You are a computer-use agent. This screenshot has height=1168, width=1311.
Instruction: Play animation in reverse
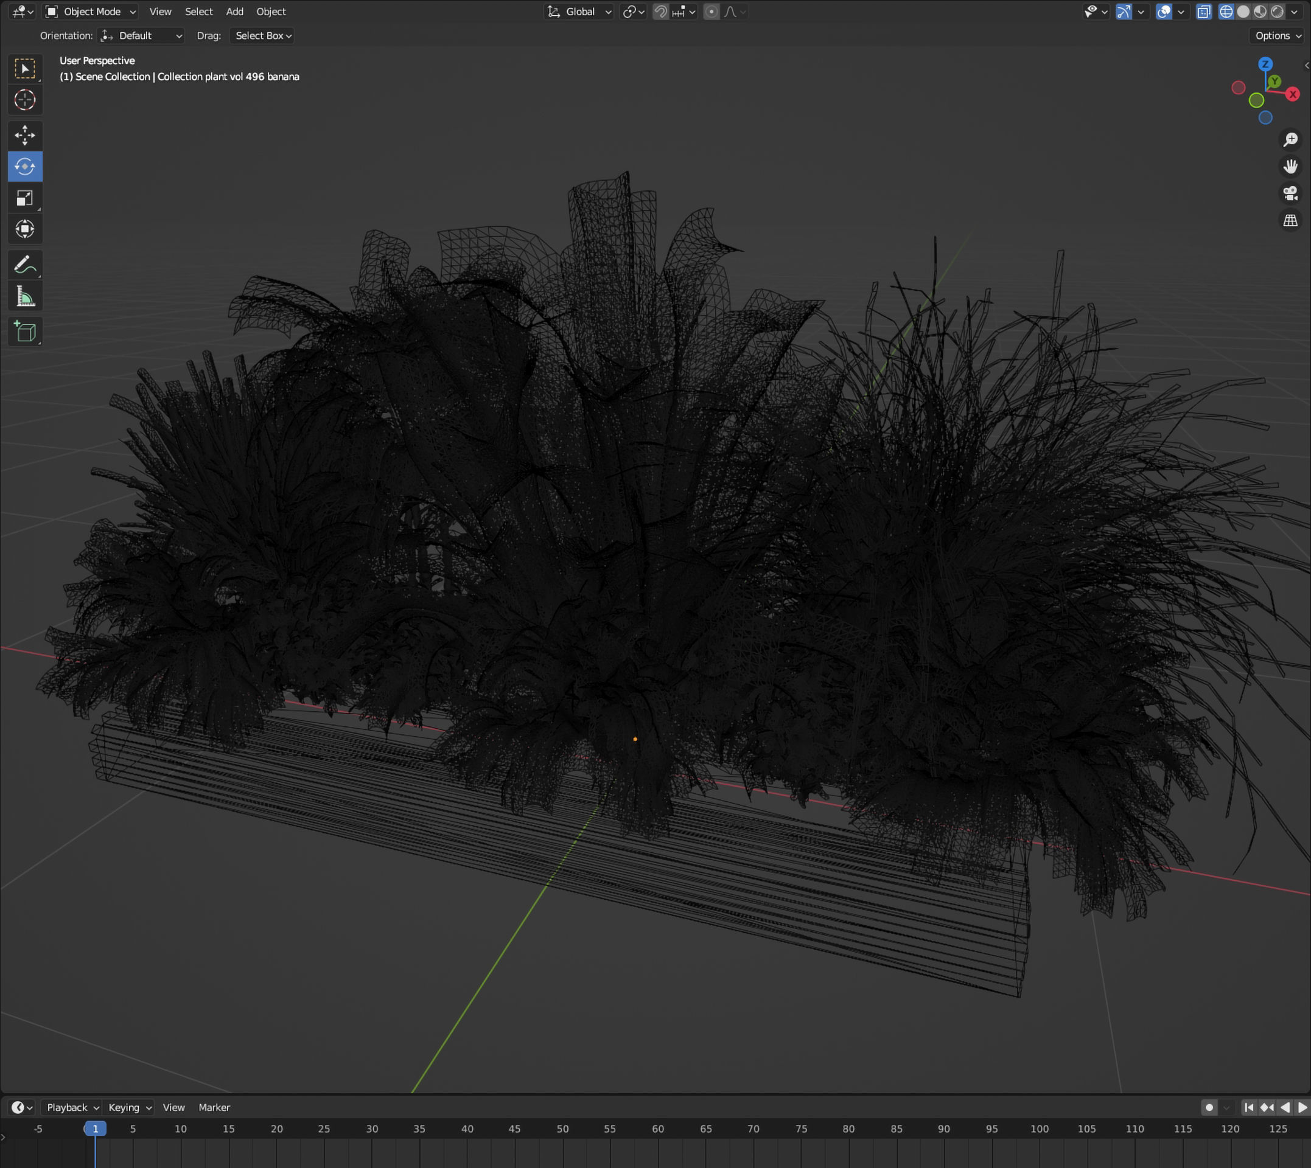[1285, 1107]
